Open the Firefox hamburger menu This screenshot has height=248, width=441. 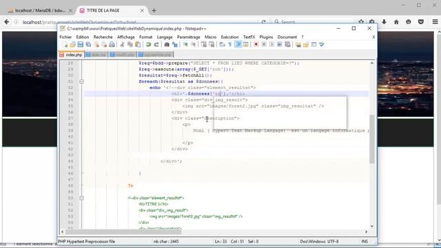[x=435, y=22]
